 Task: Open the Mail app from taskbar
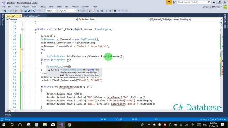53,125
